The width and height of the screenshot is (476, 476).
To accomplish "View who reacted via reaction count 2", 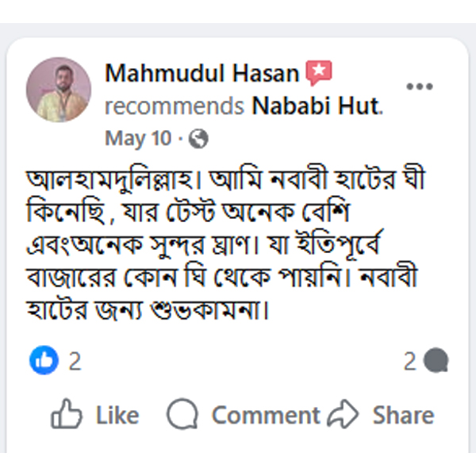I will tap(75, 362).
